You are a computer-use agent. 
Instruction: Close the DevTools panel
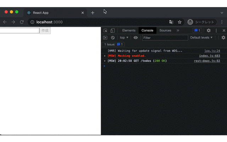[224, 31]
